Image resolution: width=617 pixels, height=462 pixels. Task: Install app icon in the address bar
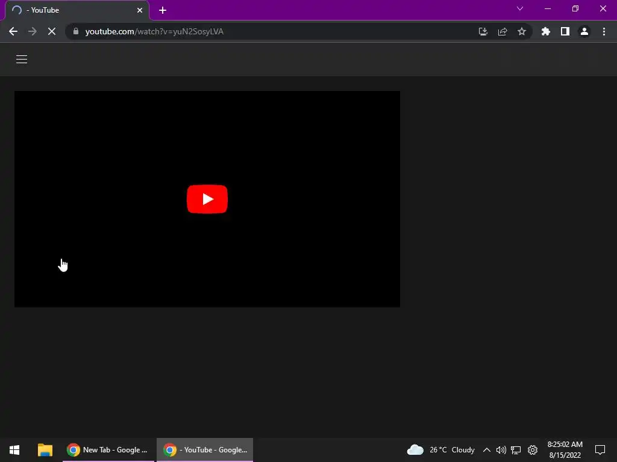[483, 31]
